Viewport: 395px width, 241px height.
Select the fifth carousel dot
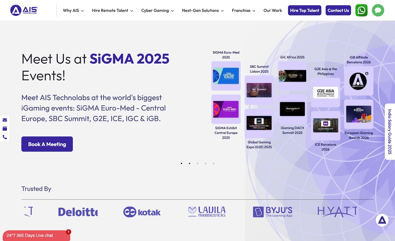pos(214,163)
